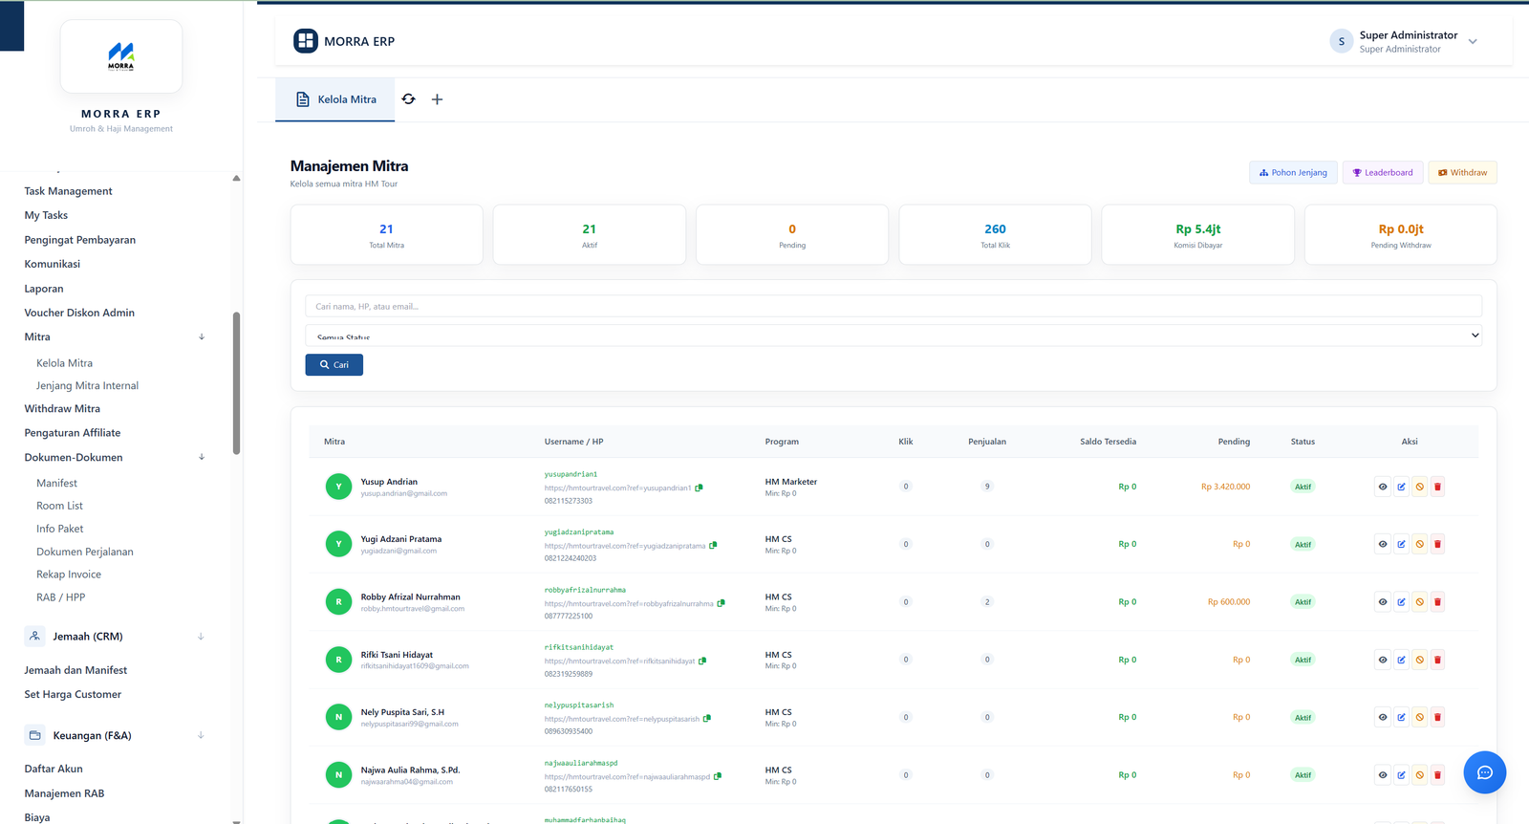1529x824 pixels.
Task: Copy referral link for Nely Puspita Sari
Action: [707, 719]
